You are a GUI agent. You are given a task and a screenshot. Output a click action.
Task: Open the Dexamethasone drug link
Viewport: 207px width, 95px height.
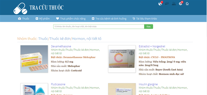click(61, 46)
